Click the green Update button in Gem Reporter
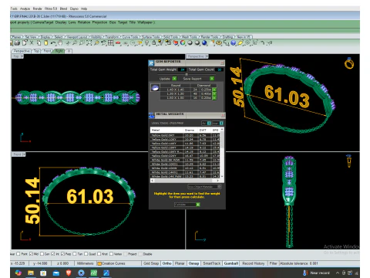This screenshot has width=370, height=278. coord(174,79)
